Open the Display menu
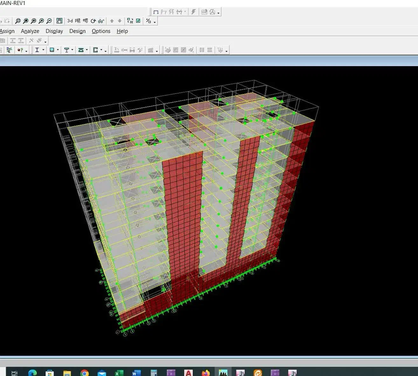Image resolution: width=418 pixels, height=376 pixels. pyautogui.click(x=54, y=31)
